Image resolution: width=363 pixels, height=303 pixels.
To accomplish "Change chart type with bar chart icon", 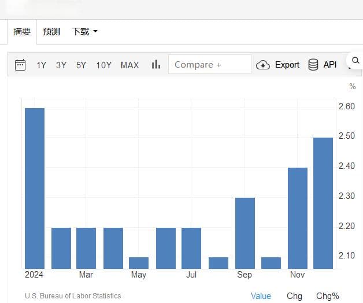I will point(156,65).
